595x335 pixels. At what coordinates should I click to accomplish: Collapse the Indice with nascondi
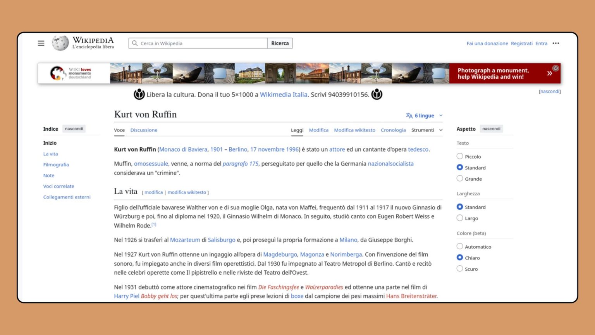[74, 129]
